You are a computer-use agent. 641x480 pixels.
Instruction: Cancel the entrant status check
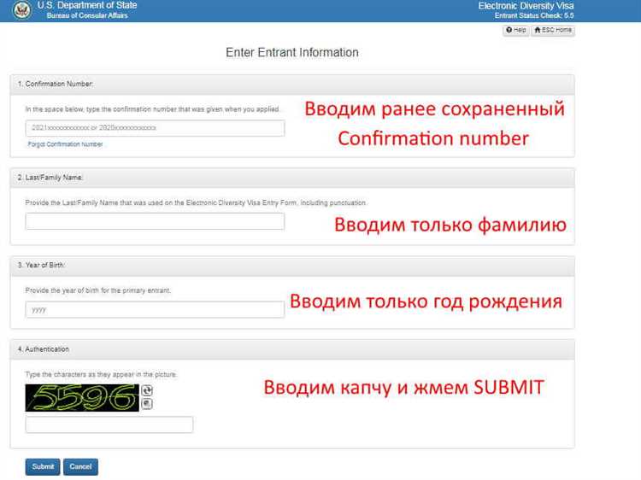pyautogui.click(x=80, y=467)
